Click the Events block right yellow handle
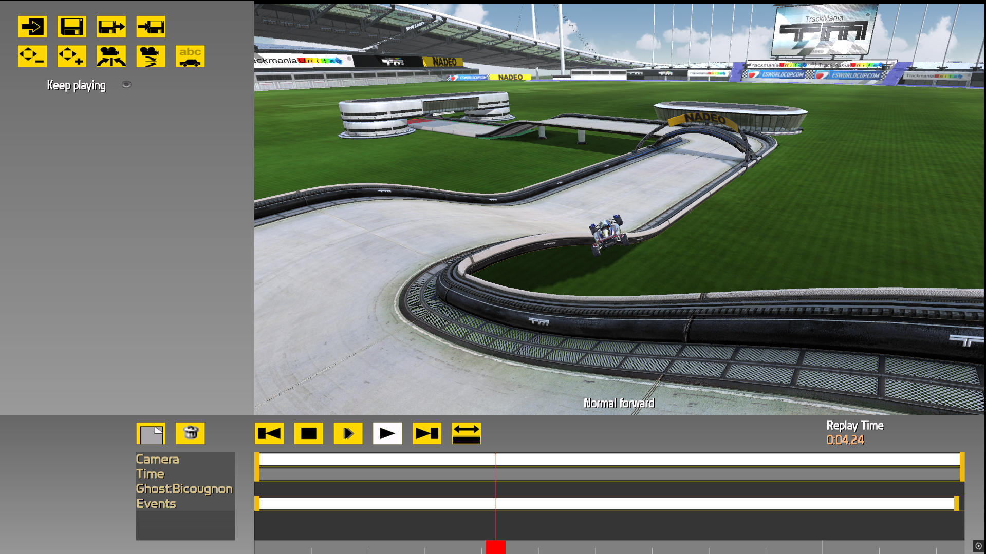Image resolution: width=986 pixels, height=554 pixels. [x=957, y=504]
